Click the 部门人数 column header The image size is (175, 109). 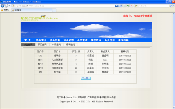point(76,51)
